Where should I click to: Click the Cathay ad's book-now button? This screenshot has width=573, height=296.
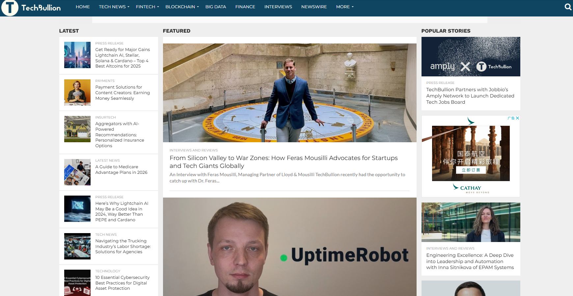tap(471, 170)
